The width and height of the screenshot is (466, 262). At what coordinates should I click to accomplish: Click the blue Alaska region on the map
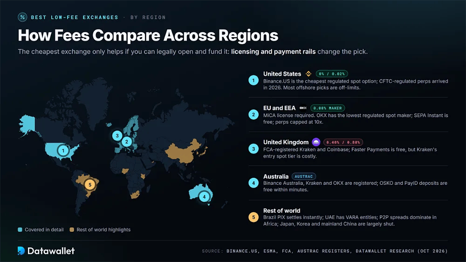tap(27, 124)
